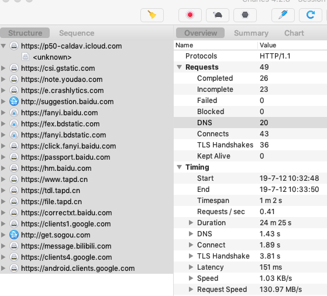
Task: Click the lock icon of correctxt.baidu.com
Action: tap(14, 212)
